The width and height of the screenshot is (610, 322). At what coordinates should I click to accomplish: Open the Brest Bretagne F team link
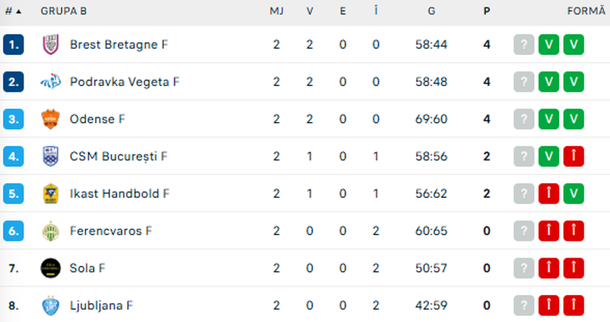pyautogui.click(x=119, y=45)
